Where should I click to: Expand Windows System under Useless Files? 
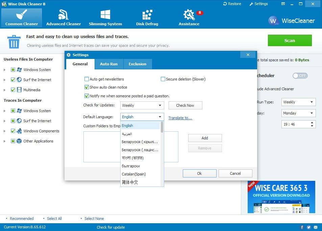pyautogui.click(x=4, y=70)
